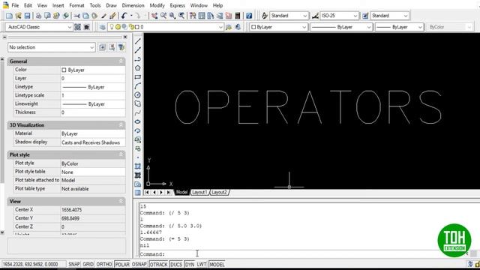480x270 pixels.
Task: Toggle SNAP mode in status bar
Action: [74, 264]
